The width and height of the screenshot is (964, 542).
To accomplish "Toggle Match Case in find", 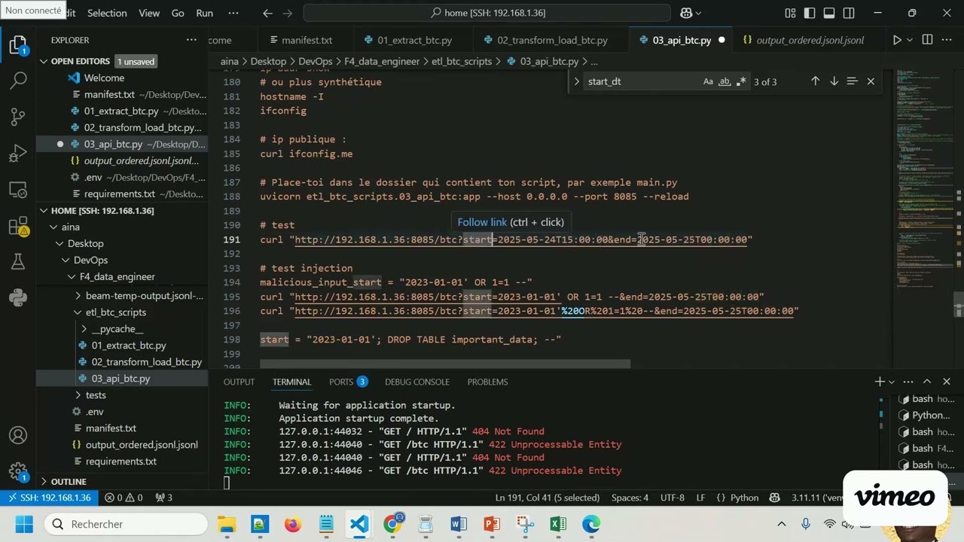I will coord(708,81).
